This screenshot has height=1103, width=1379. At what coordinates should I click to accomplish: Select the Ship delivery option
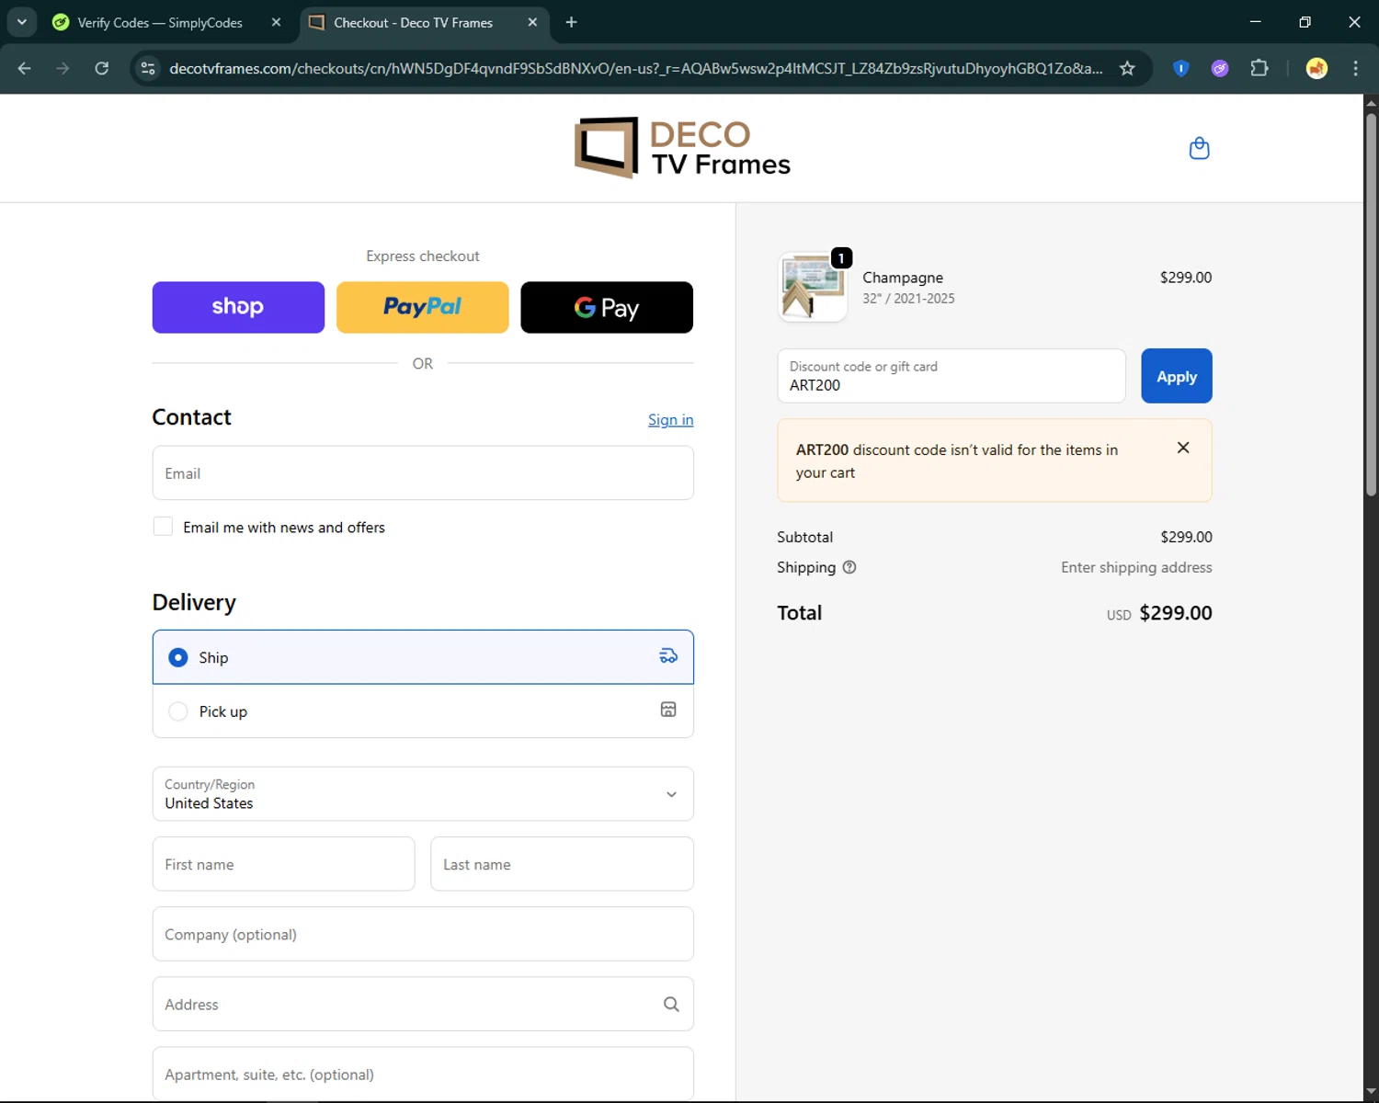tap(178, 657)
